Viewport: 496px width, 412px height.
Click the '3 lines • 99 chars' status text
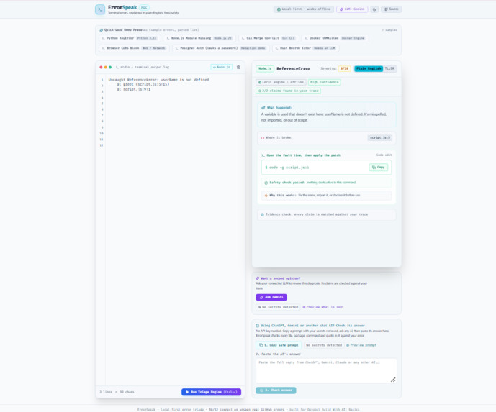click(x=117, y=392)
